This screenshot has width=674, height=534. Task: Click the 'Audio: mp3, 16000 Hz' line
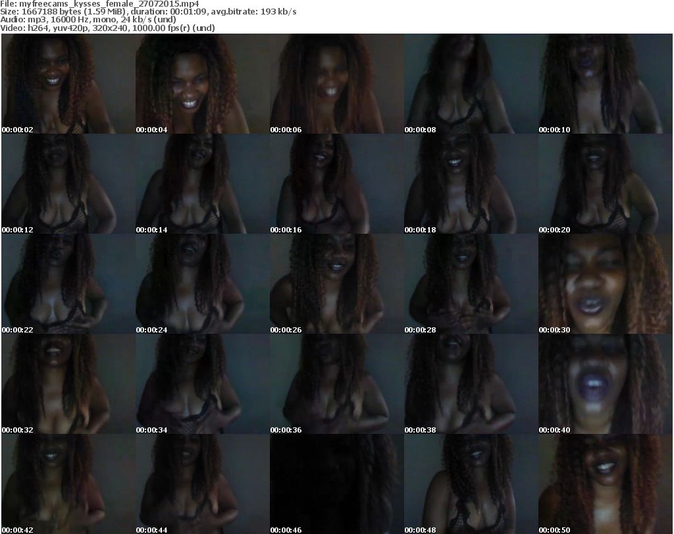(x=88, y=20)
